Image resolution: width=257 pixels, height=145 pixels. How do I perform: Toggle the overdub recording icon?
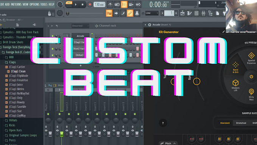pyautogui.click(x=131, y=5)
